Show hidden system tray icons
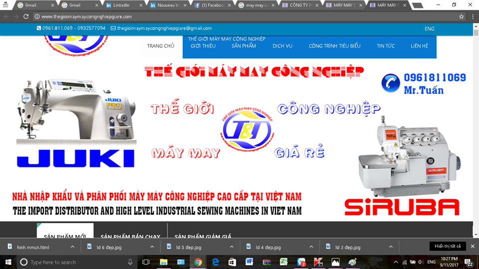This screenshot has height=269, width=479. 396,262
